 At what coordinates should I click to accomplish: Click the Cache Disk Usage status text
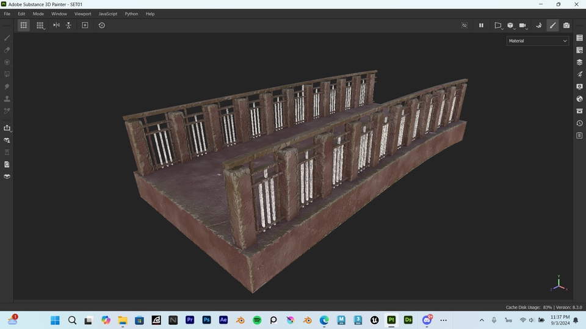[529, 307]
